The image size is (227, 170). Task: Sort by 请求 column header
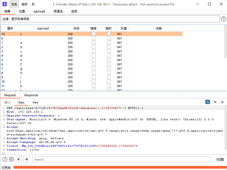[x=10, y=28]
